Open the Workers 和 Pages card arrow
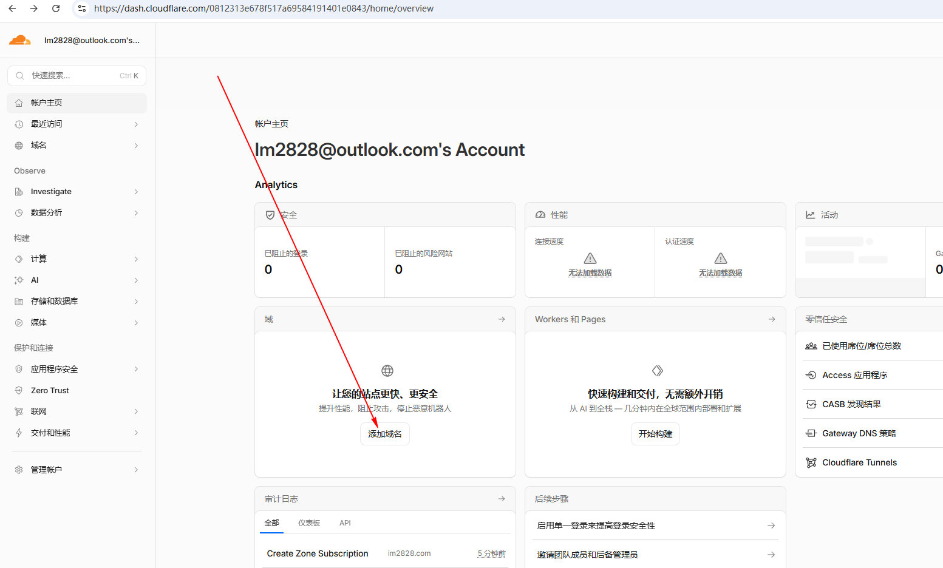Viewport: 943px width, 568px height. 772,319
